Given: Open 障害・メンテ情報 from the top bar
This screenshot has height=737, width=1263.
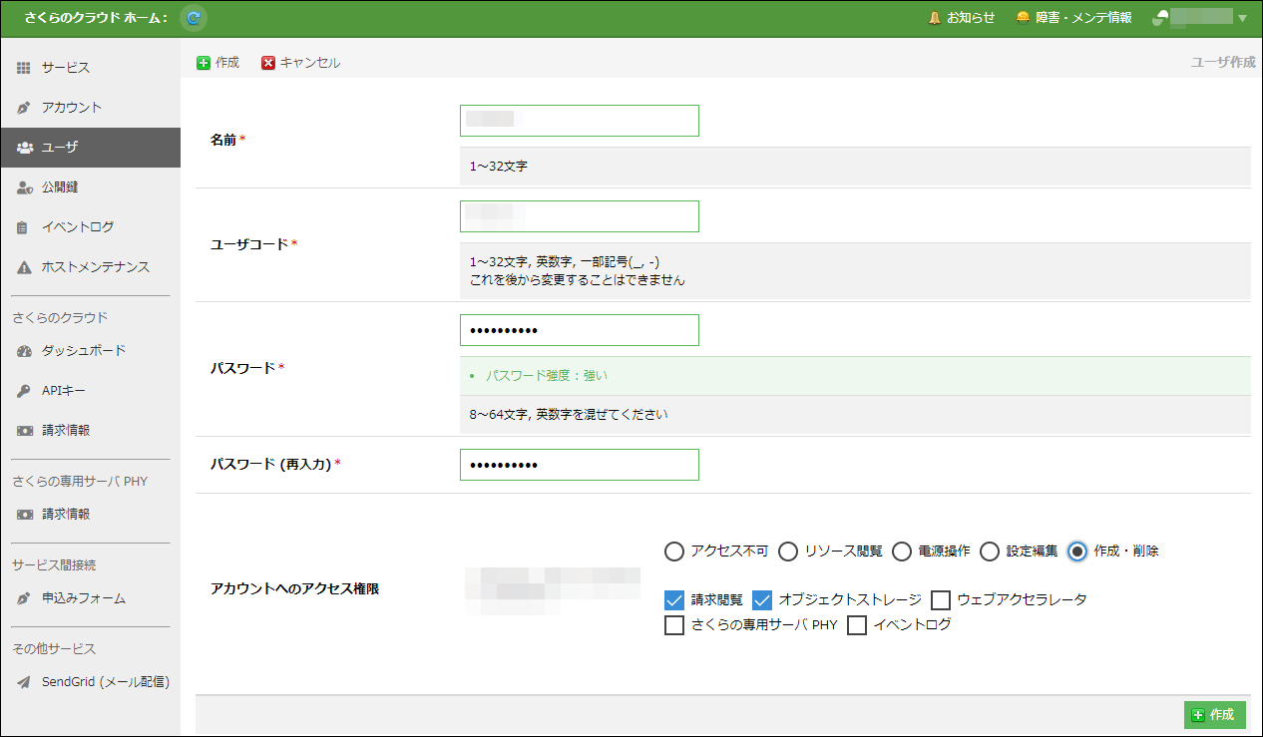Looking at the screenshot, I should pos(1073,18).
